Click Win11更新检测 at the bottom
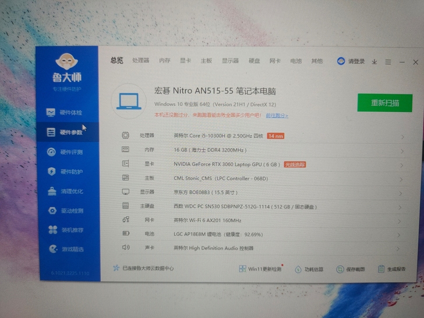This screenshot has height=318, width=424. (261, 268)
